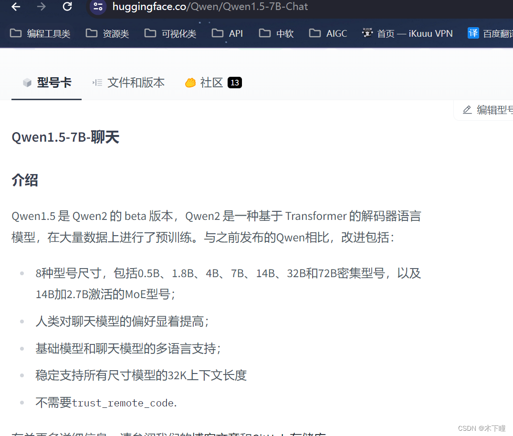Open the 资源类 bookmark folder
513x436 pixels.
point(107,33)
